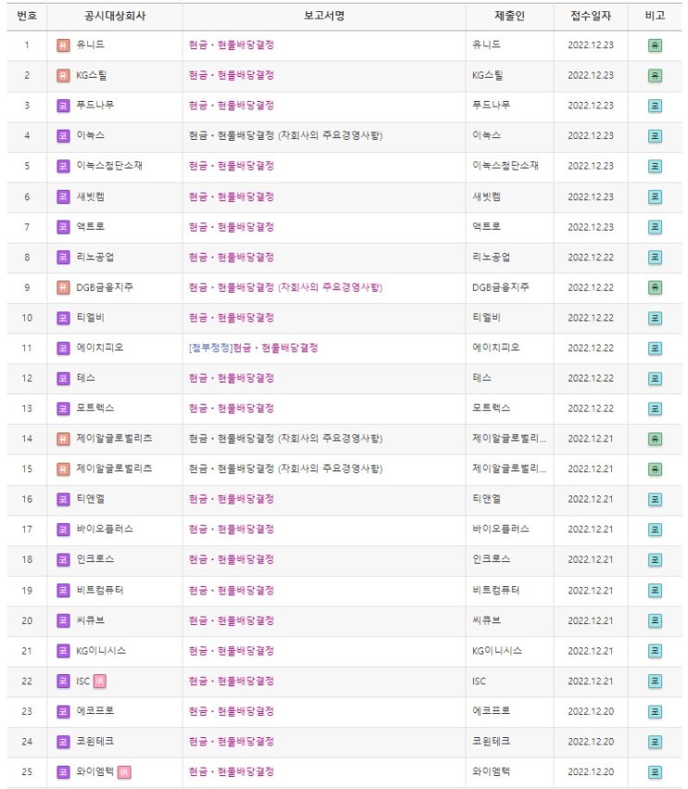Open 유니드 company in 공시대상회사 column
This screenshot has width=688, height=789.
click(90, 44)
